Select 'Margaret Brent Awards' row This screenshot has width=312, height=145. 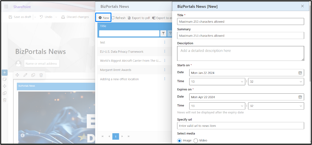tap(135, 70)
